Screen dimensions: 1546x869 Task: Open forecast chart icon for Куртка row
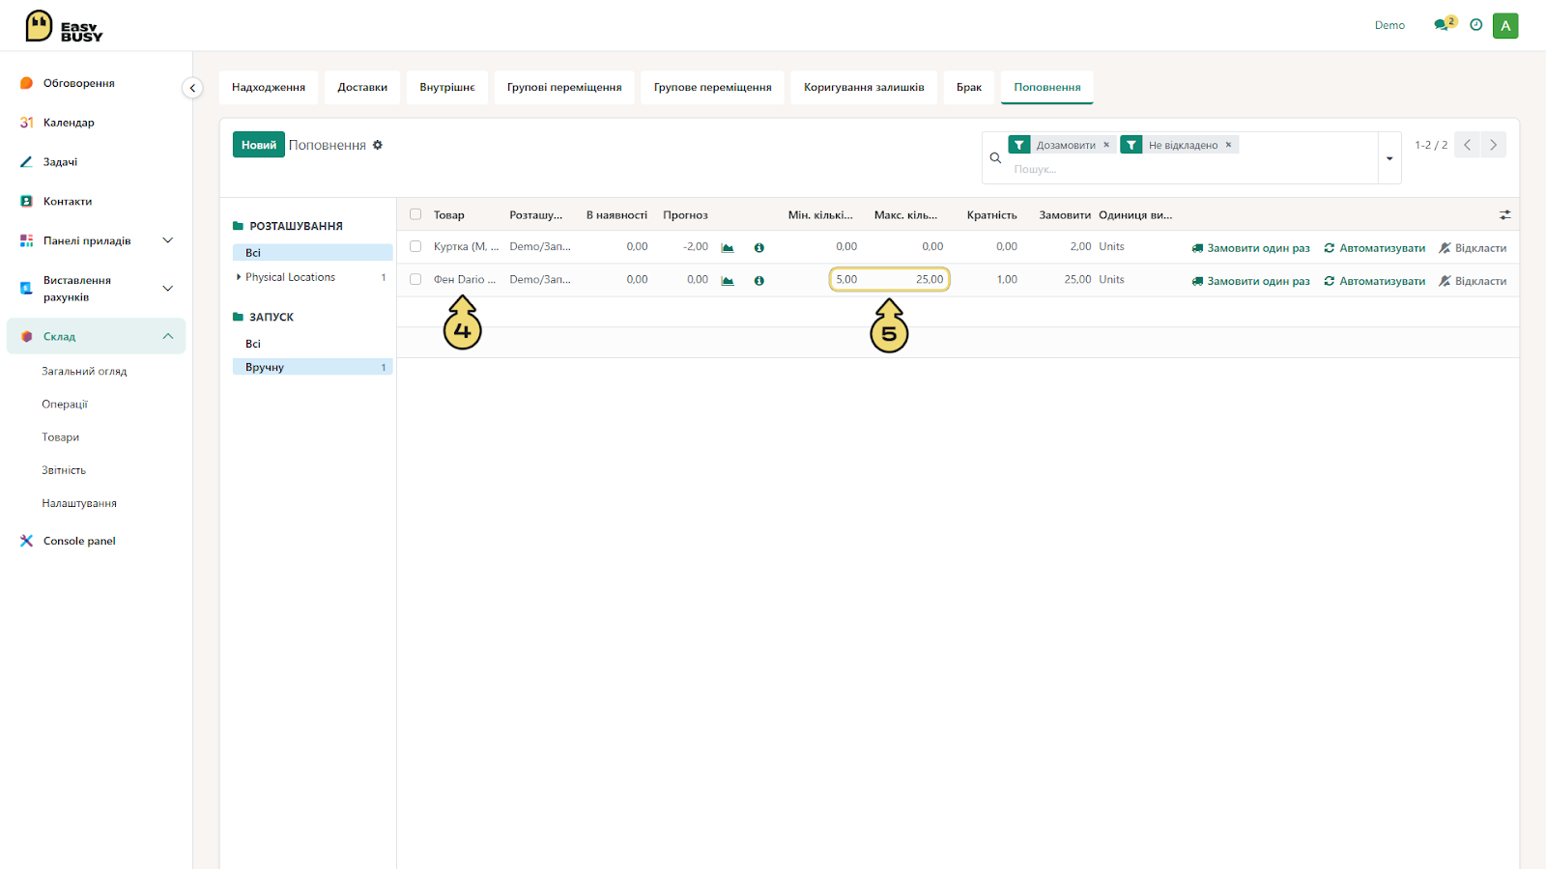(x=728, y=248)
